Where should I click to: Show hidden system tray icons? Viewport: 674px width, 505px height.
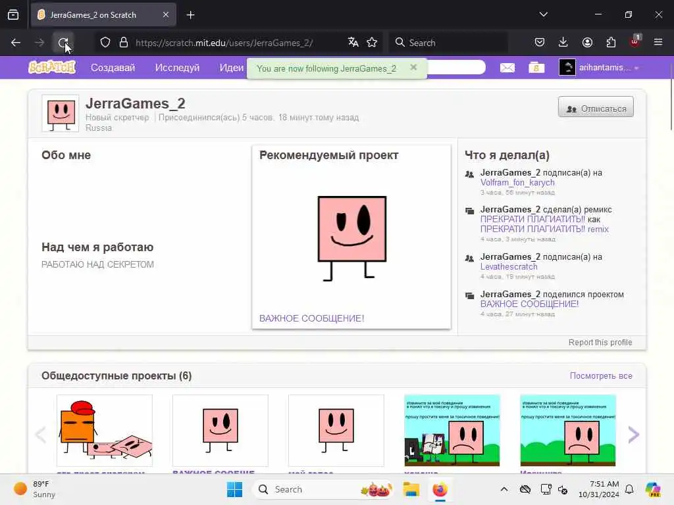pos(504,489)
